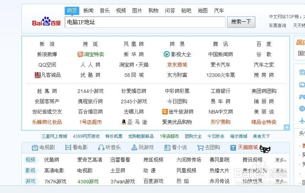Open the 腾讯视频 link
Viewport: 305px width, 193px height.
coord(253,160)
